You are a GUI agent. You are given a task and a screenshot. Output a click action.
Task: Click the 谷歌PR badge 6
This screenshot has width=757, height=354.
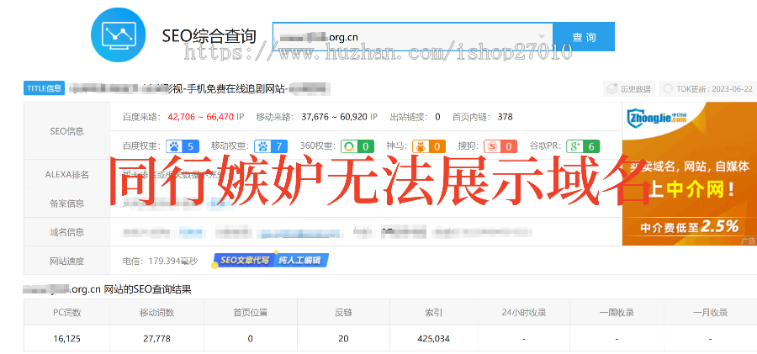[x=583, y=146]
